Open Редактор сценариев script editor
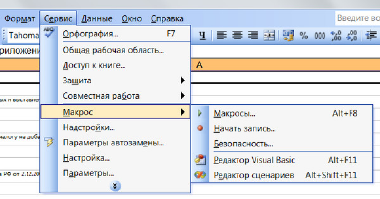This screenshot has width=380, height=199. 282,175
